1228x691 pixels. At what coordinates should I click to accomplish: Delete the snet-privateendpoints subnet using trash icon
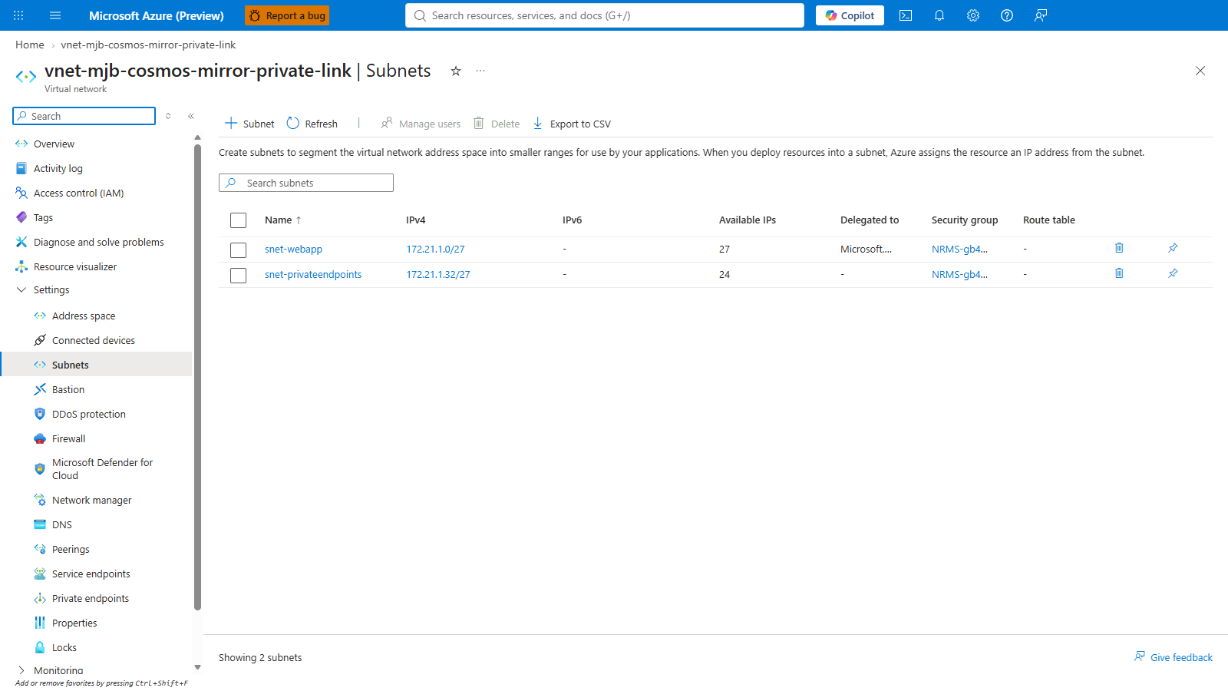click(x=1119, y=273)
